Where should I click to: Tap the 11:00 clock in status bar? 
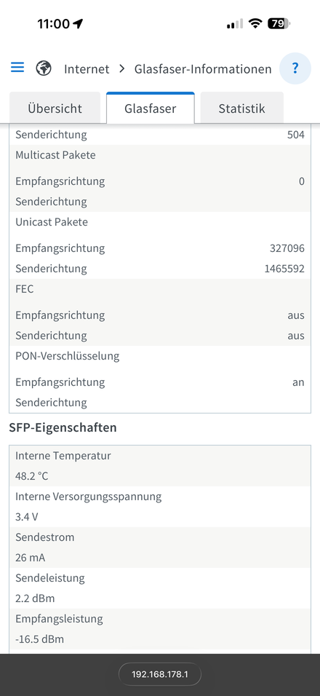pos(53,23)
